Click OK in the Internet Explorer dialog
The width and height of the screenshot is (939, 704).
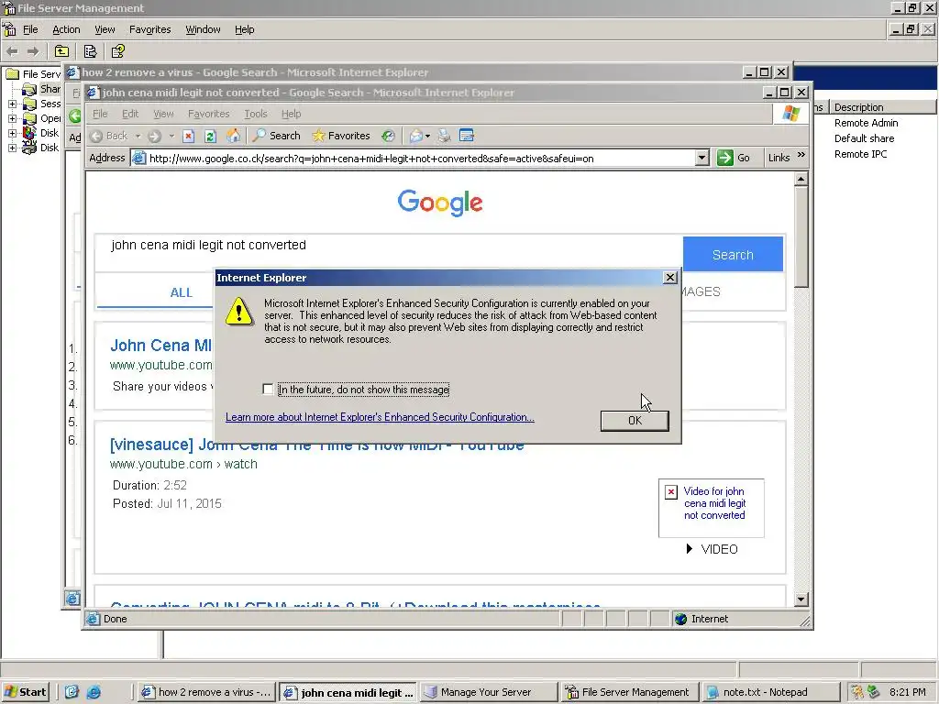[635, 421]
